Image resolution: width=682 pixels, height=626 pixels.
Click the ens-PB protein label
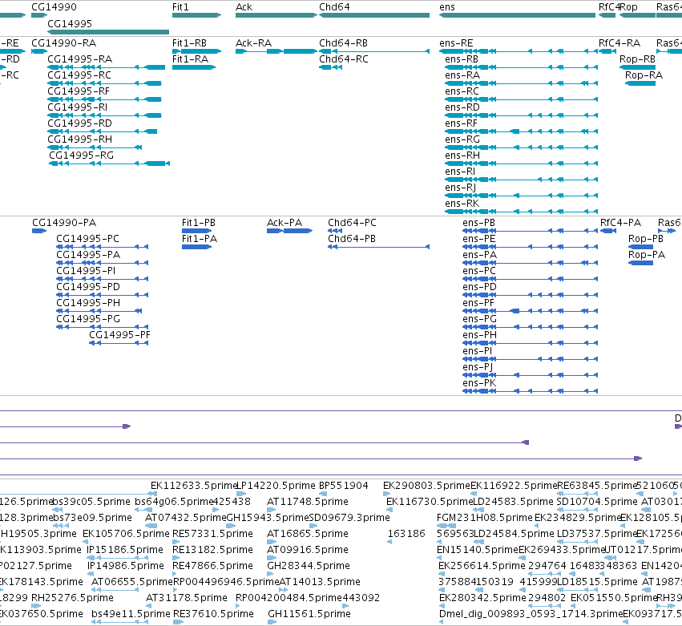click(479, 223)
